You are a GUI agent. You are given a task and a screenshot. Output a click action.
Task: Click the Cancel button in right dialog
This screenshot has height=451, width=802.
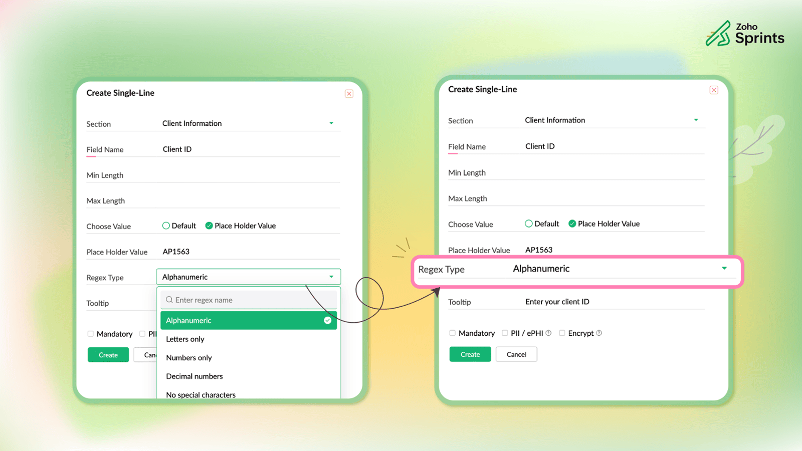point(516,354)
